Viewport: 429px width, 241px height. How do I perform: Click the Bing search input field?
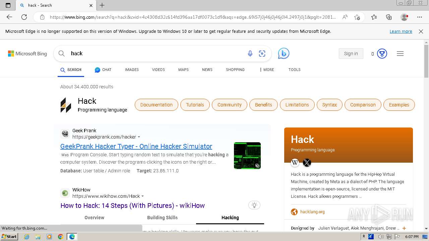(156, 54)
